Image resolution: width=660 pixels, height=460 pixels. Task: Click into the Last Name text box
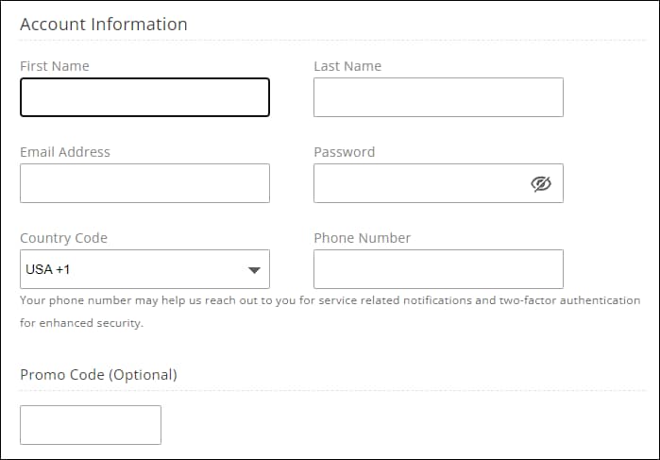click(x=438, y=97)
